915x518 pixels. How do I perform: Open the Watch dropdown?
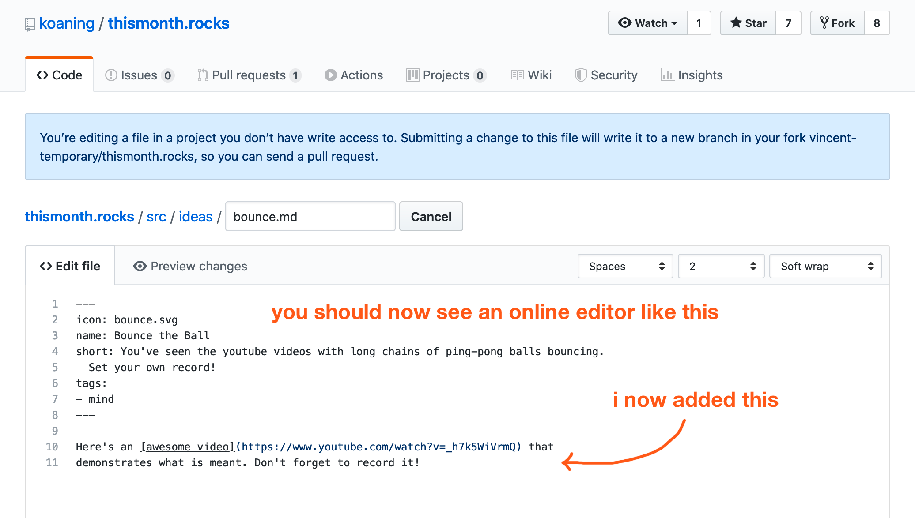click(647, 23)
